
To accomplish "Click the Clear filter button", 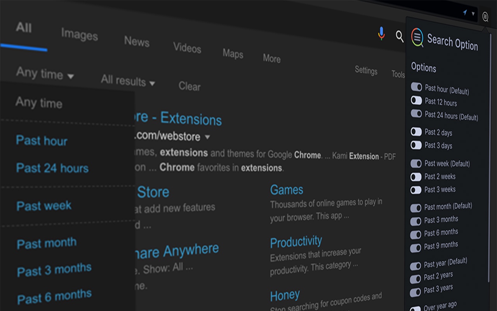I will 189,86.
